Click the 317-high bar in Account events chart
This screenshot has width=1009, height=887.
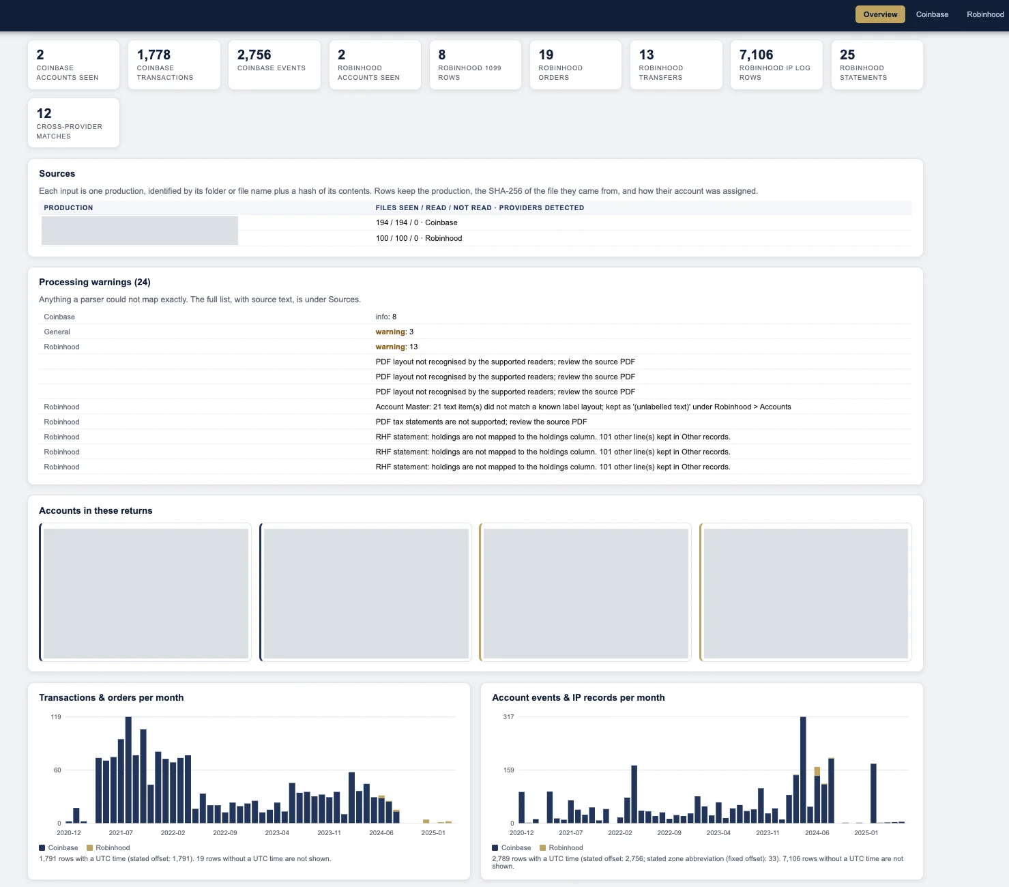point(803,770)
